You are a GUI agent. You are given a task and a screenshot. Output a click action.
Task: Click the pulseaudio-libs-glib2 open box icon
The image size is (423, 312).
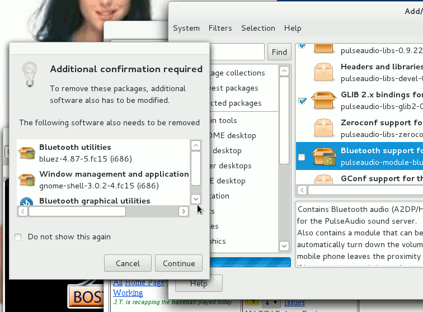click(323, 100)
